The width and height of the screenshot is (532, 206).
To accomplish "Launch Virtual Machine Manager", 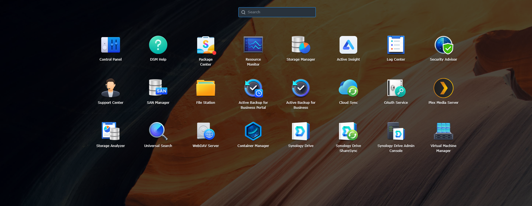I will [444, 131].
